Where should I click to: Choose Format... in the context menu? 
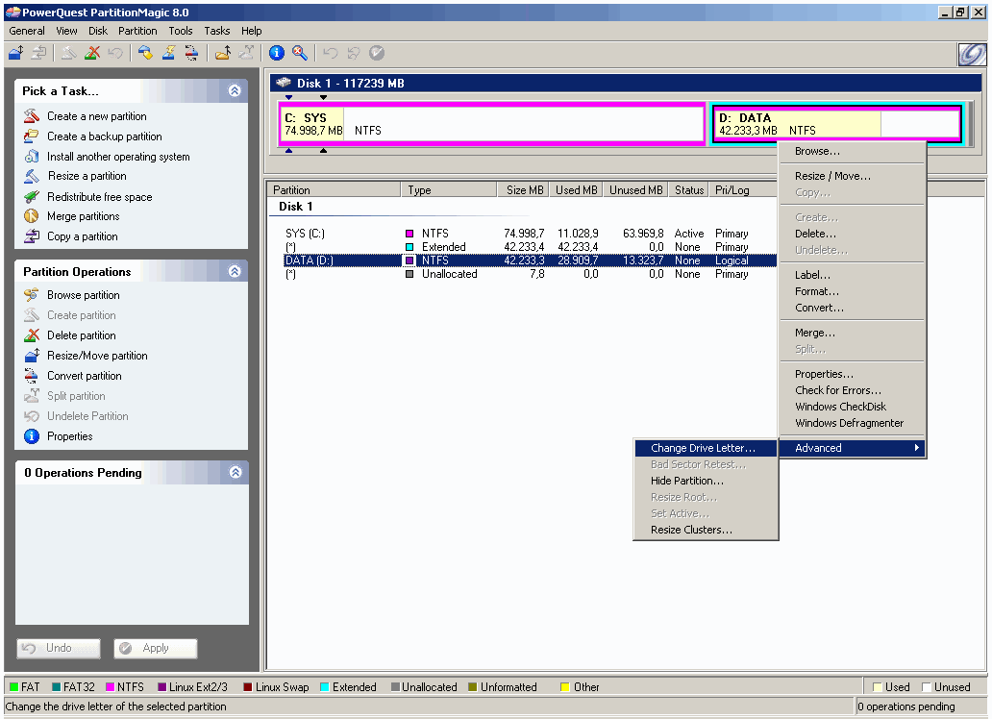coord(853,291)
